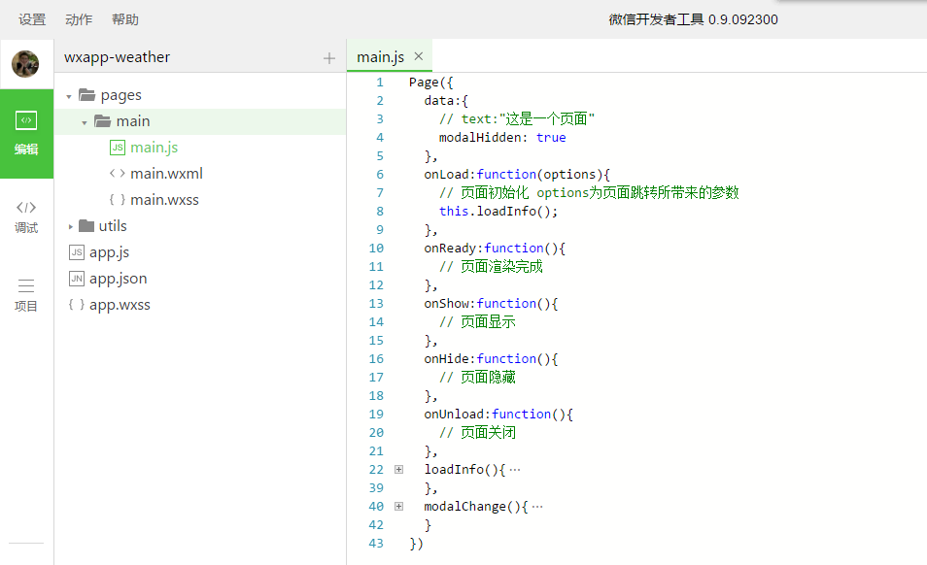
Task: Open the 动作 menu
Action: pyautogui.click(x=79, y=19)
